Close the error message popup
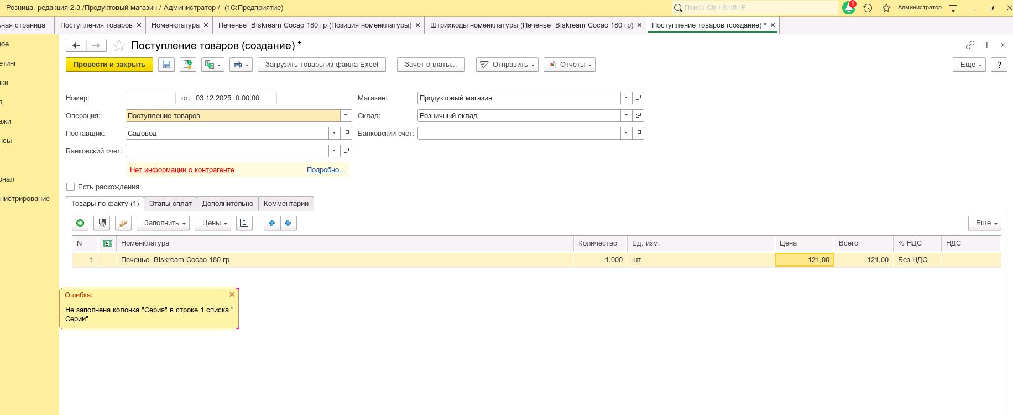Image resolution: width=1013 pixels, height=415 pixels. tap(232, 295)
